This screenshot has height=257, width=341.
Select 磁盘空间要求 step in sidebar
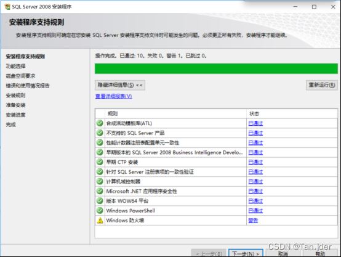click(20, 76)
